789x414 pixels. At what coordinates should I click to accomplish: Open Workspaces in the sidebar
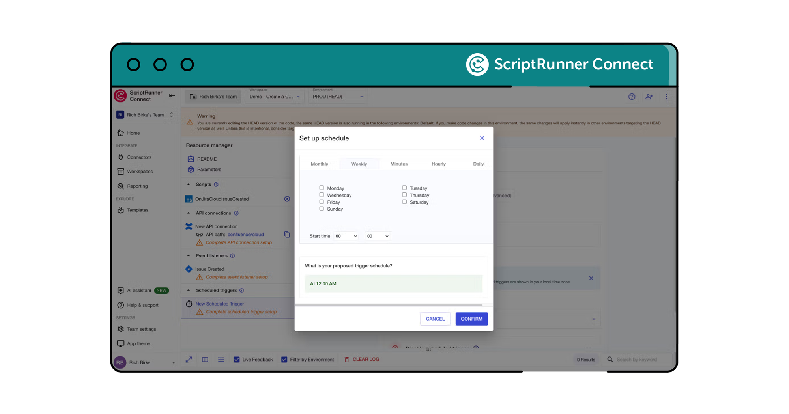coord(135,172)
